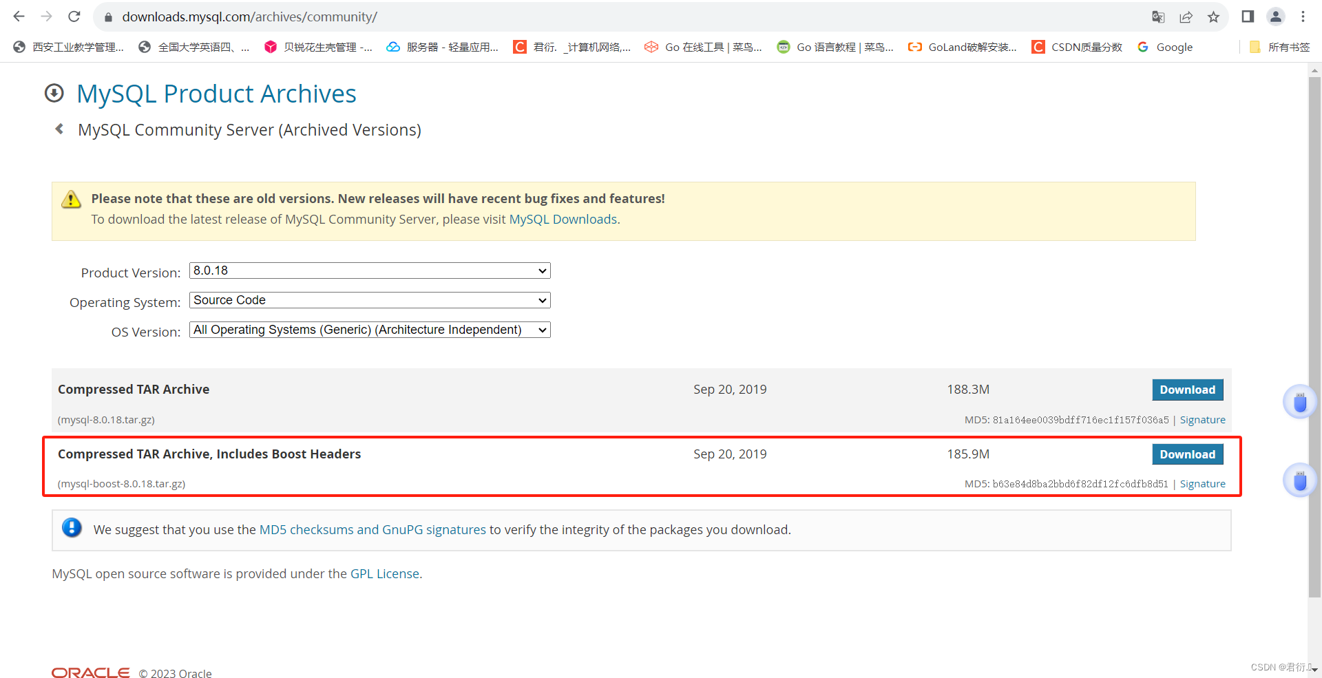Open the GoLand破解安装 bookmark
Image resolution: width=1322 pixels, height=678 pixels.
click(963, 47)
